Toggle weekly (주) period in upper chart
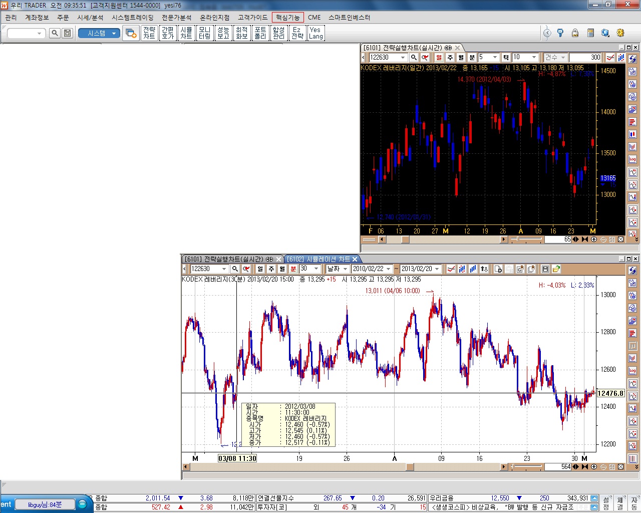The width and height of the screenshot is (641, 513). point(450,58)
